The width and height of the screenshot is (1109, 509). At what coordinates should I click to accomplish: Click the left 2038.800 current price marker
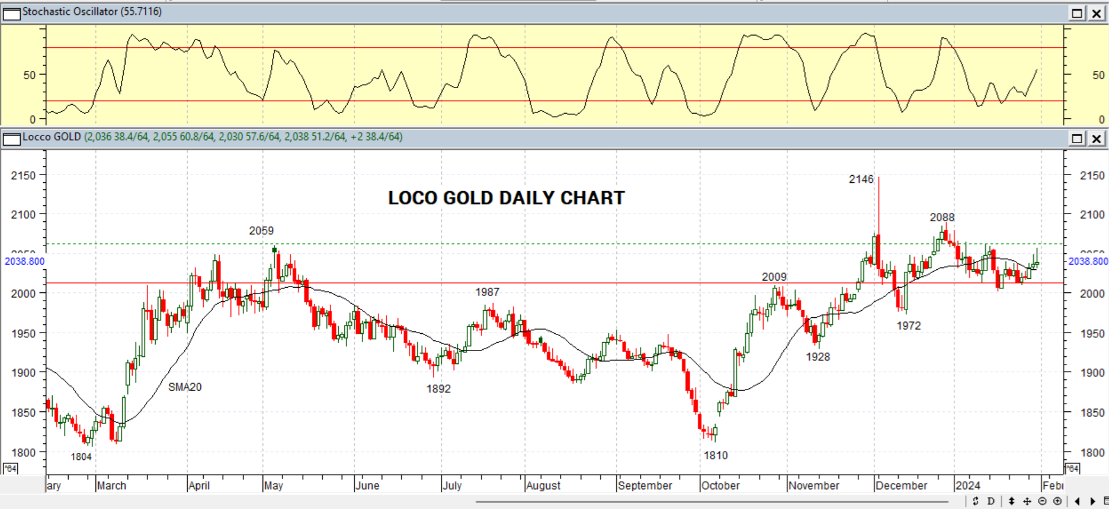[24, 262]
